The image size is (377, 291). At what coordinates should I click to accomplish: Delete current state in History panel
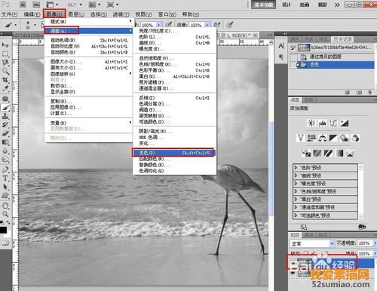369,92
